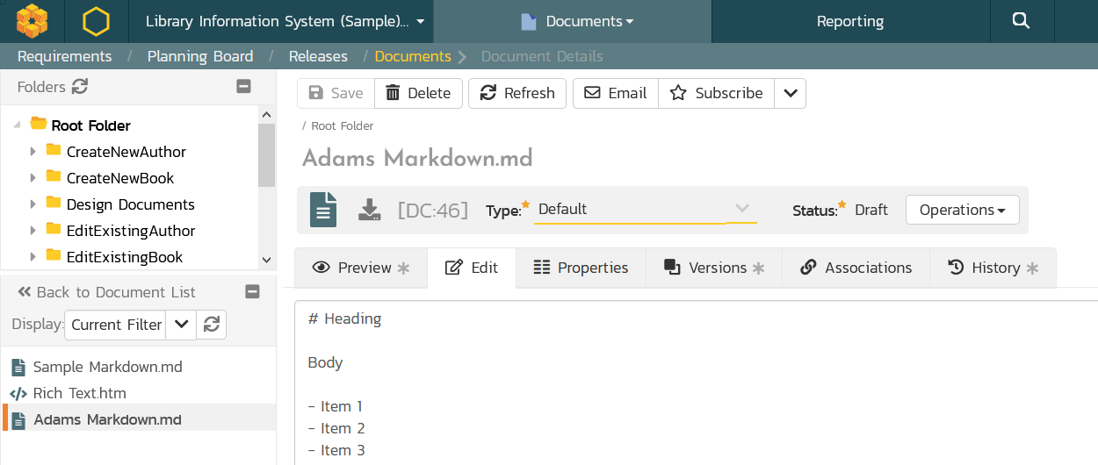This screenshot has width=1098, height=465.
Task: Delete the current document
Action: coord(418,93)
